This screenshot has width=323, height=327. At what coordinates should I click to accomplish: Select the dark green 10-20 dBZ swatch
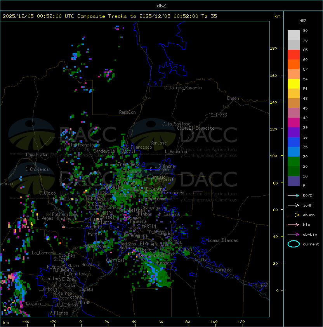[293, 171]
